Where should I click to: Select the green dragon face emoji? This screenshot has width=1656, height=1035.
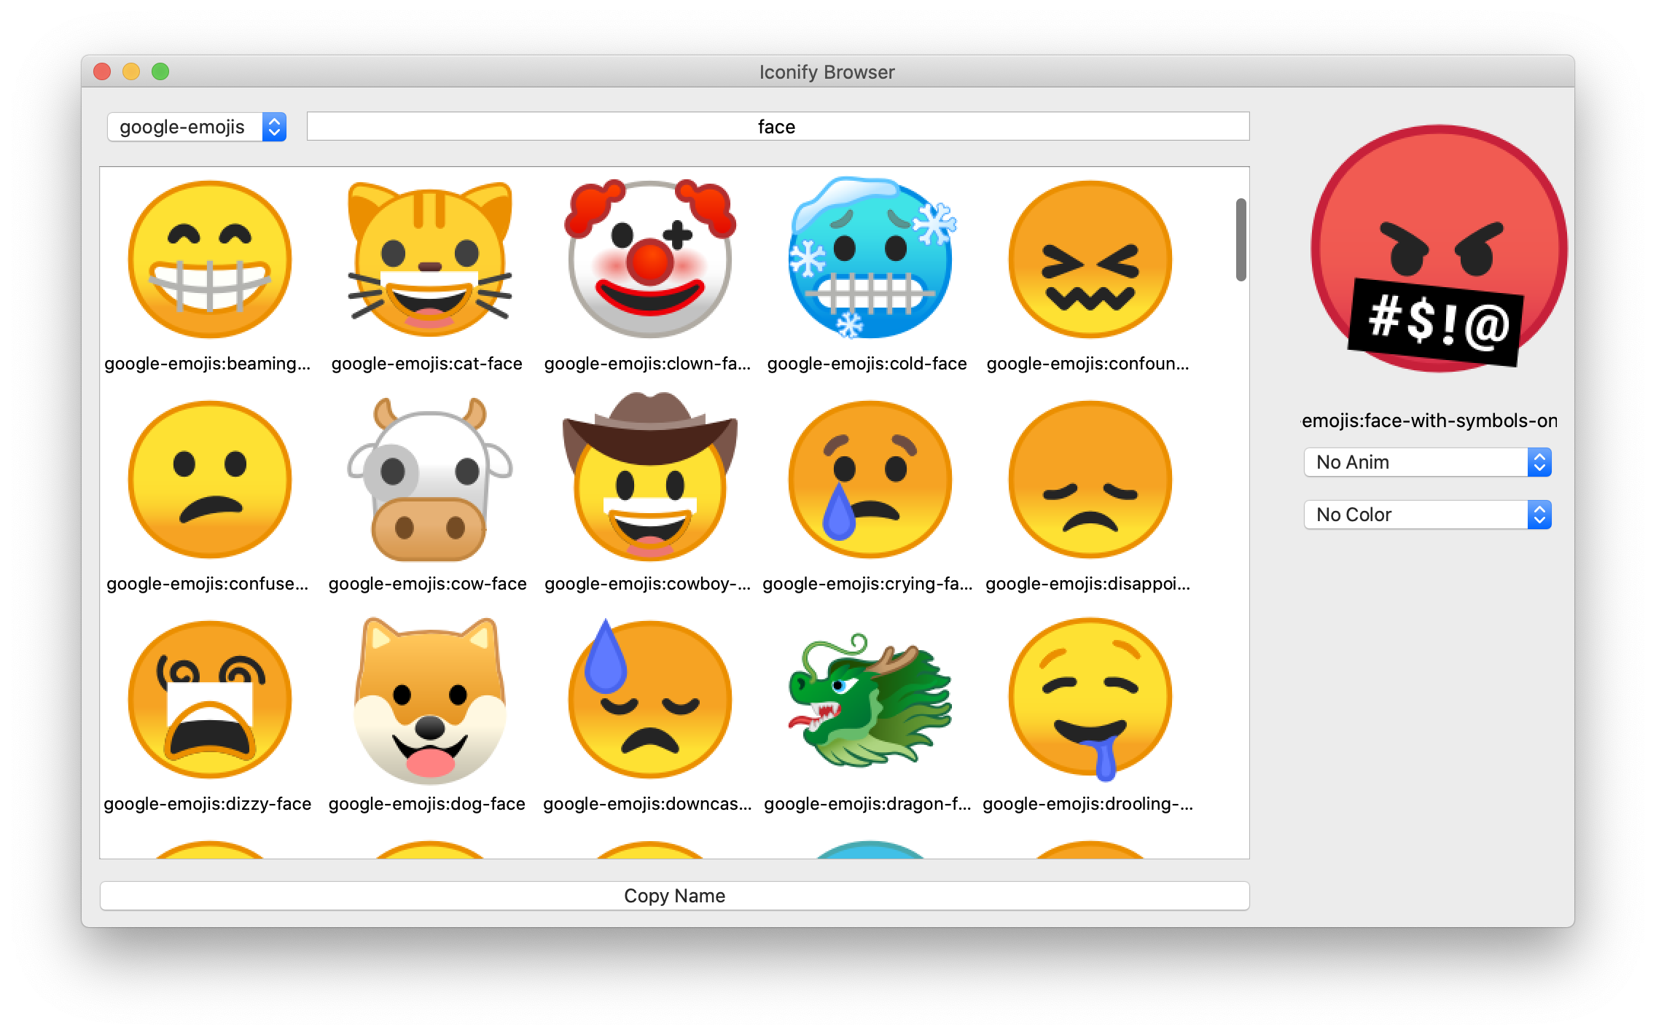click(870, 700)
